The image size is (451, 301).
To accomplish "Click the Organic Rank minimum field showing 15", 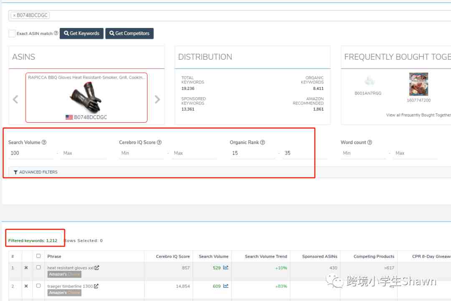I will pos(252,153).
